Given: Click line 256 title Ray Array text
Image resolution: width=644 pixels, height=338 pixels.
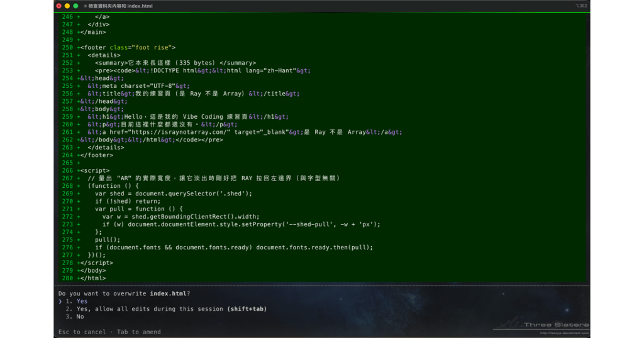Looking at the screenshot, I should point(194,94).
